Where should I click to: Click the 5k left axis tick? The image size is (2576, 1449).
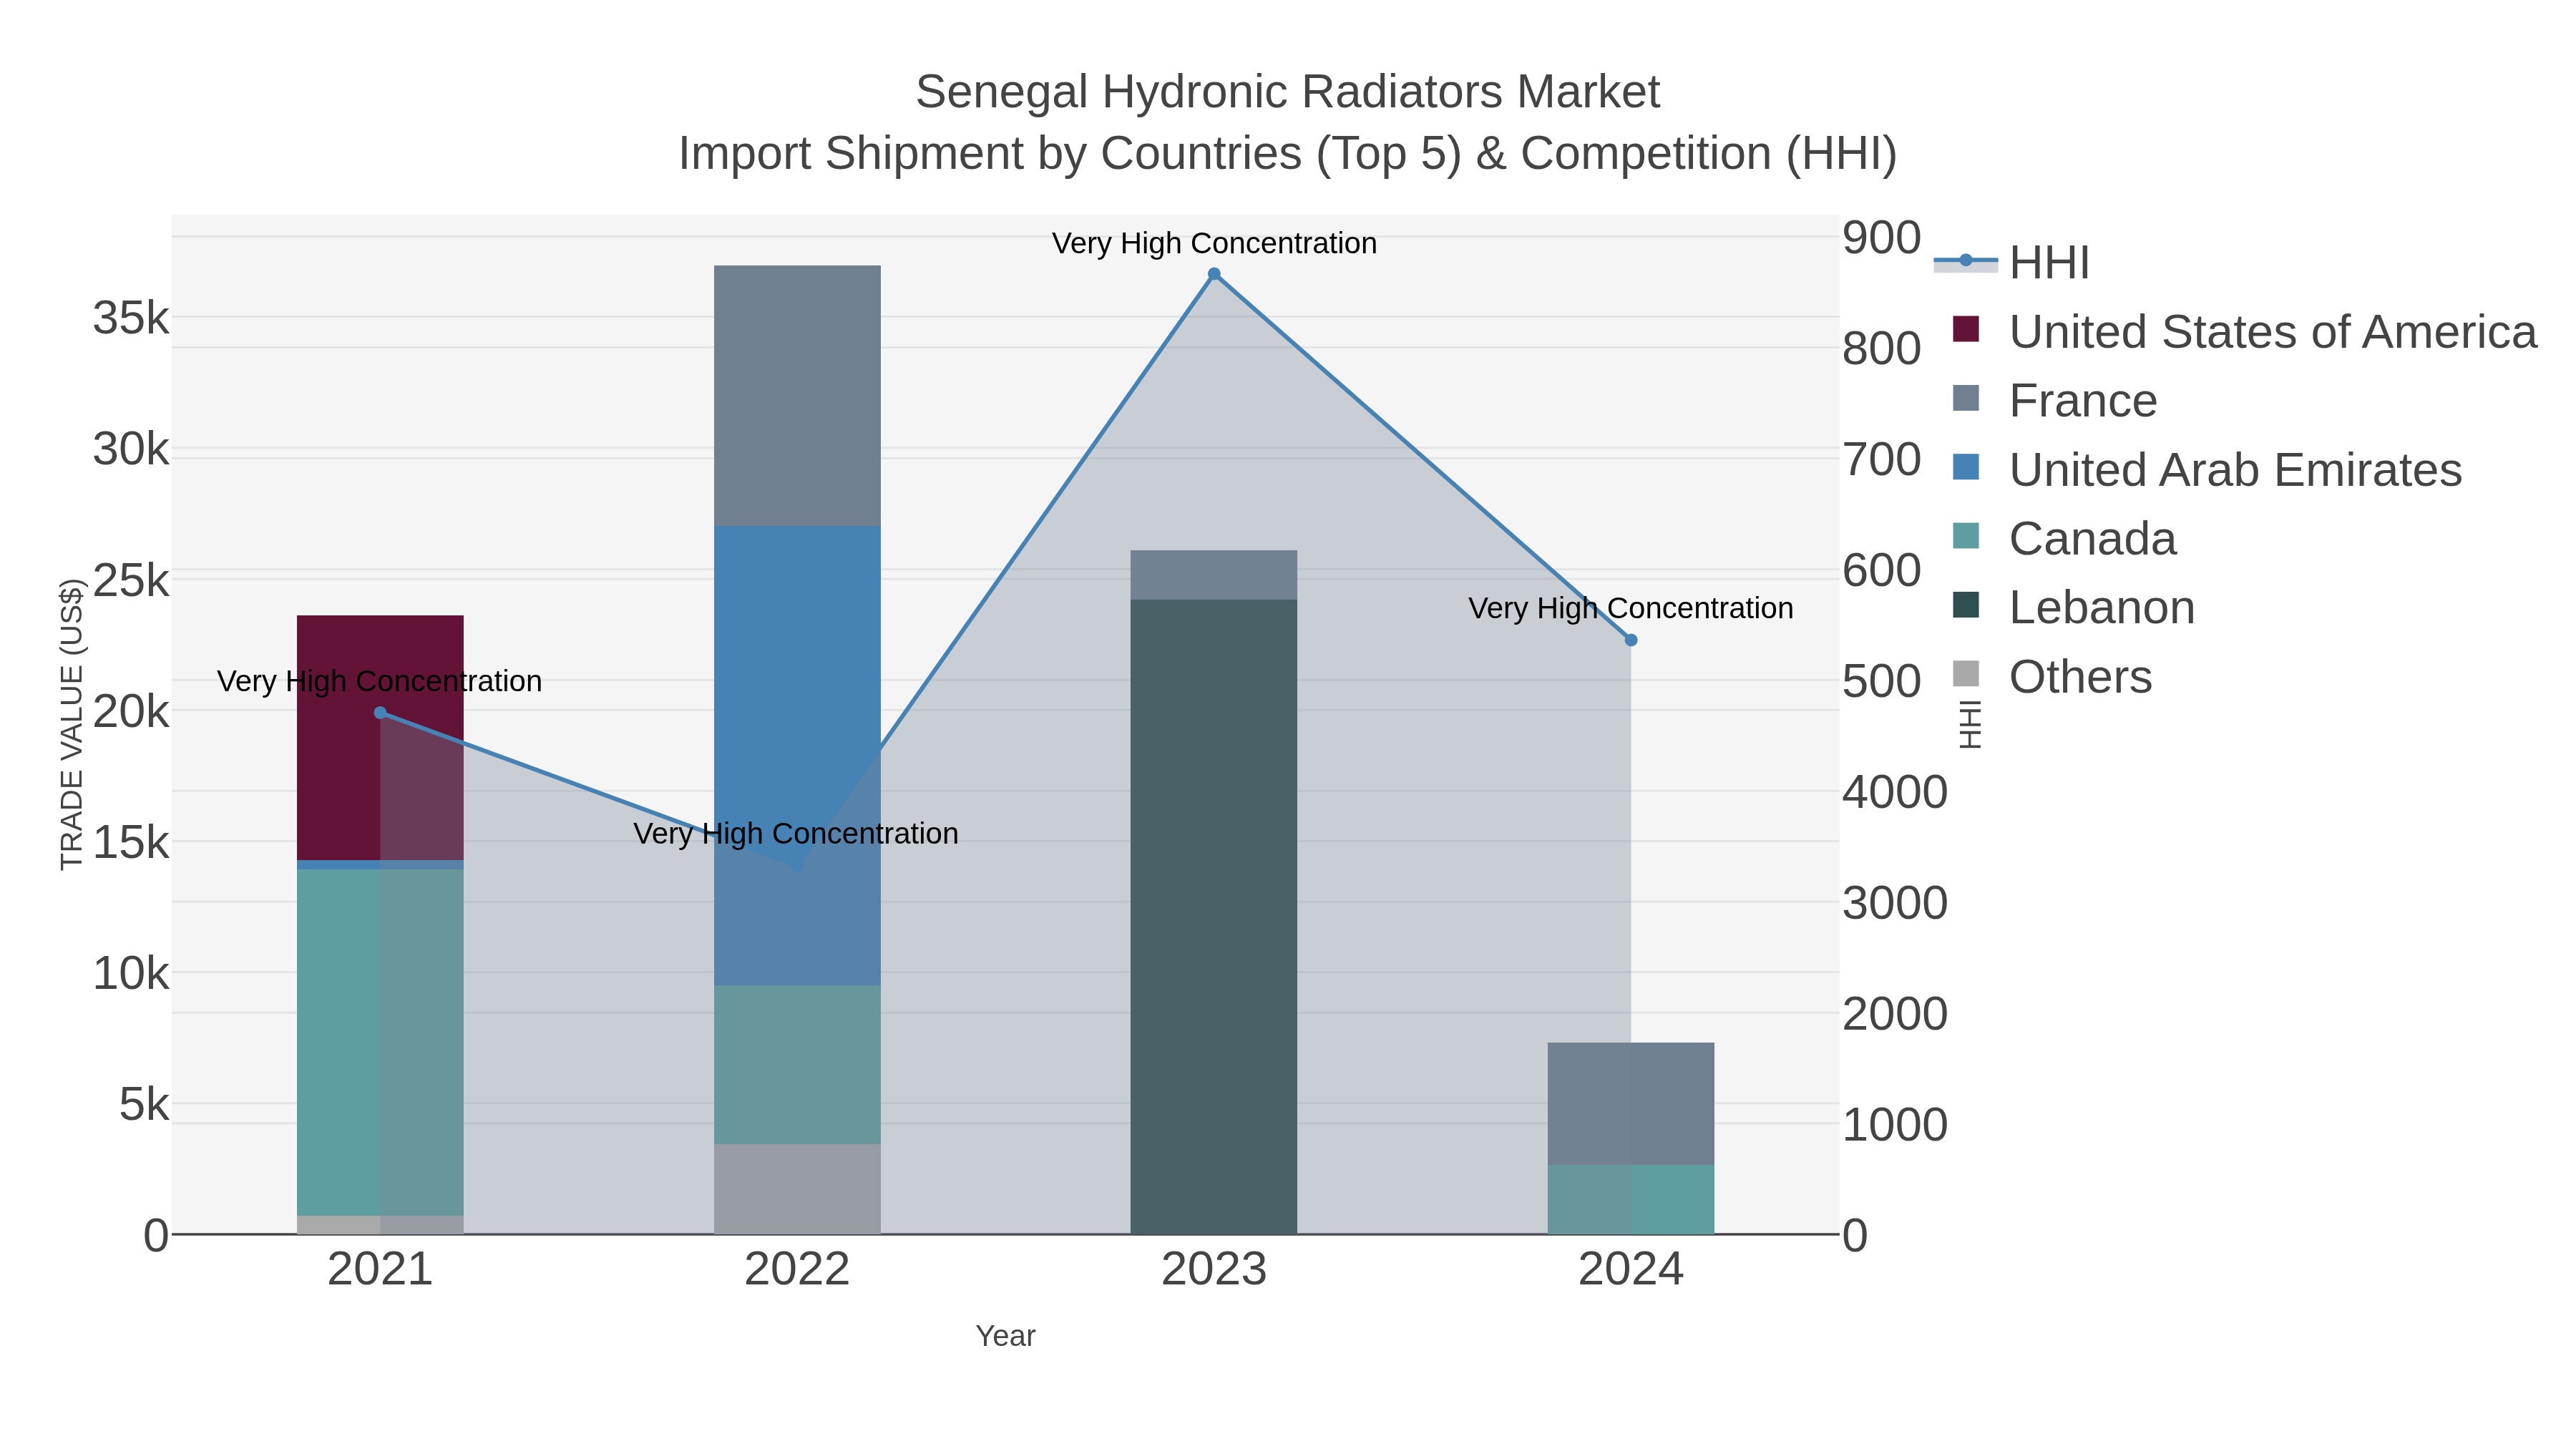click(144, 1104)
